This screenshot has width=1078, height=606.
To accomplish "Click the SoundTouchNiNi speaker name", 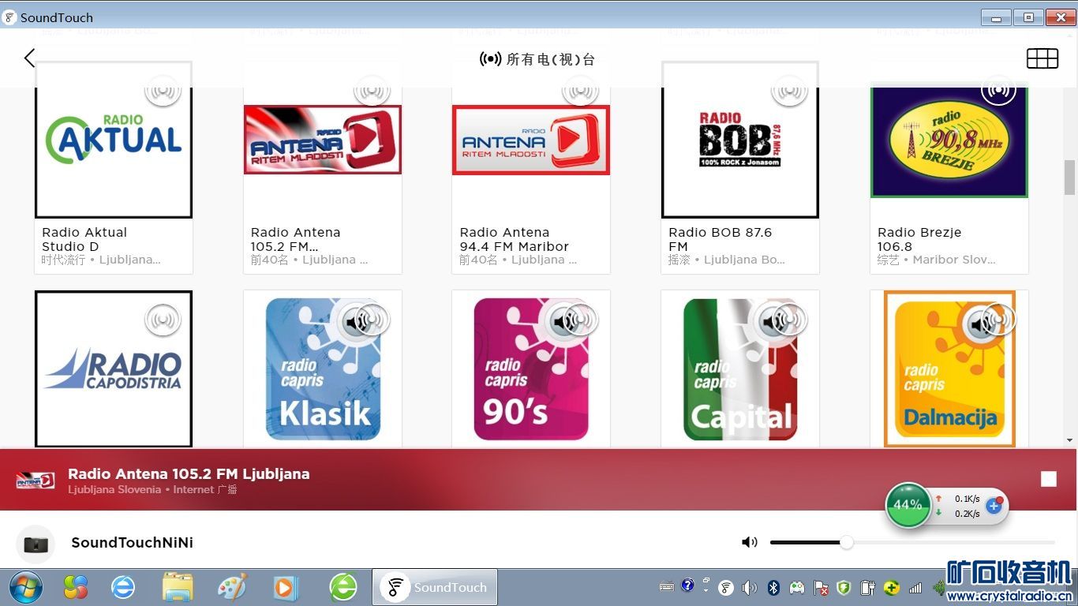I will pos(132,542).
